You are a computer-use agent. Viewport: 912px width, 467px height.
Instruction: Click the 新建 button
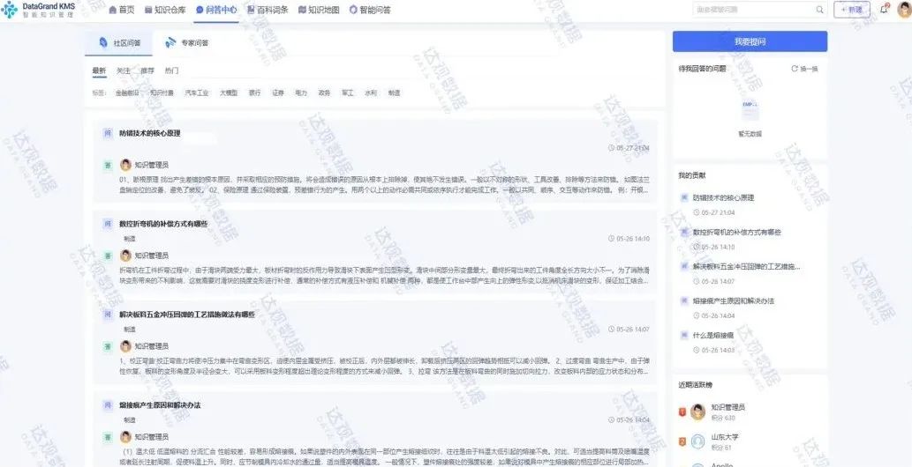point(852,10)
